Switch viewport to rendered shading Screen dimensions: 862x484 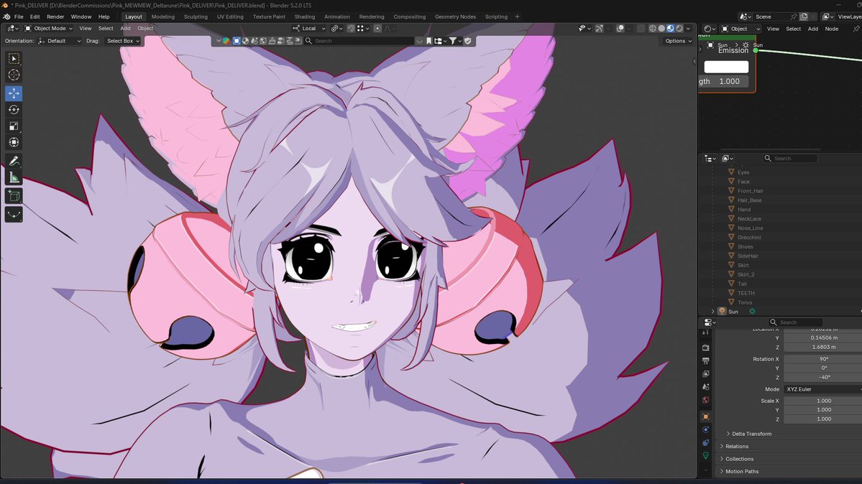pos(679,29)
